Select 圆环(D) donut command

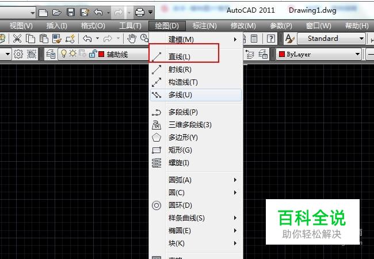tap(196, 205)
